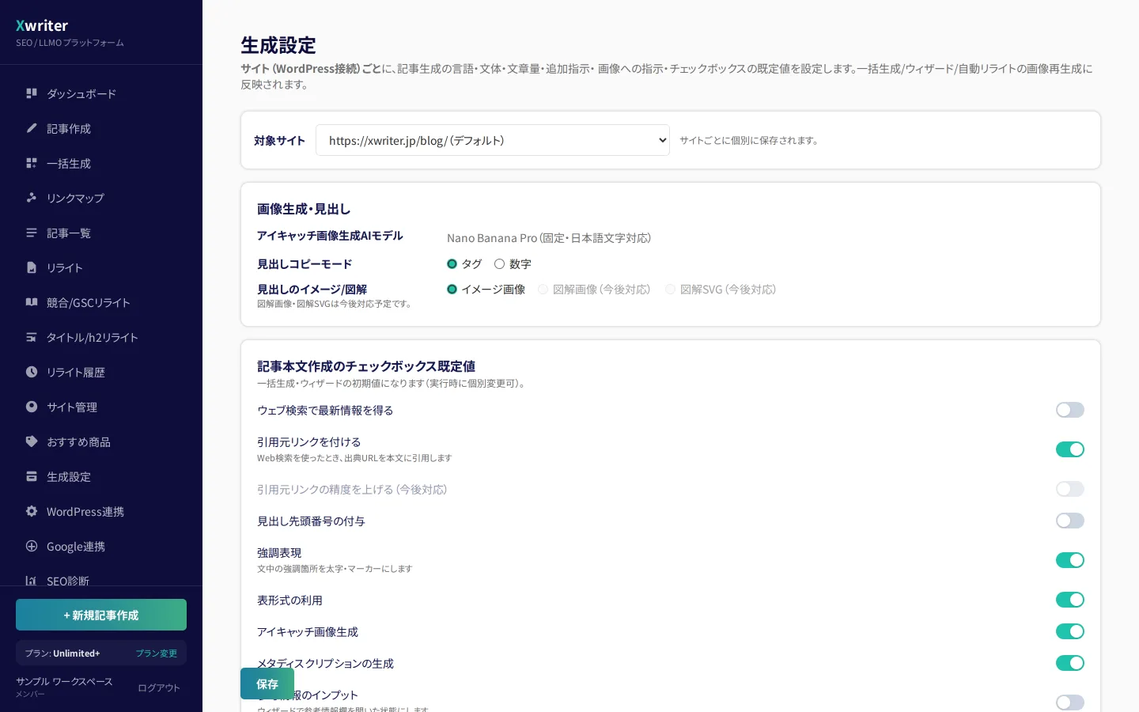Click the list icon beside 記事一覧
This screenshot has height=712, width=1139.
[32, 233]
